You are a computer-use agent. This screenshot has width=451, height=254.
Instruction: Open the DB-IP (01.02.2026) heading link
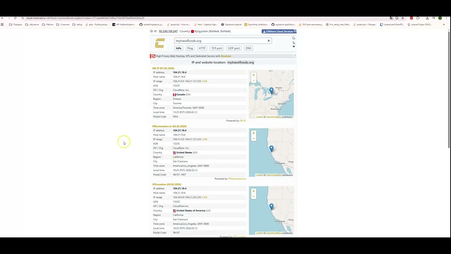163,68
